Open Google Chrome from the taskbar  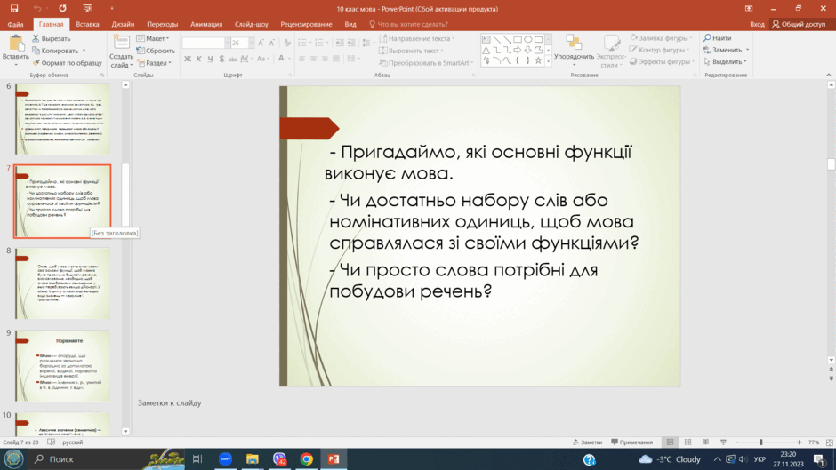(x=307, y=458)
